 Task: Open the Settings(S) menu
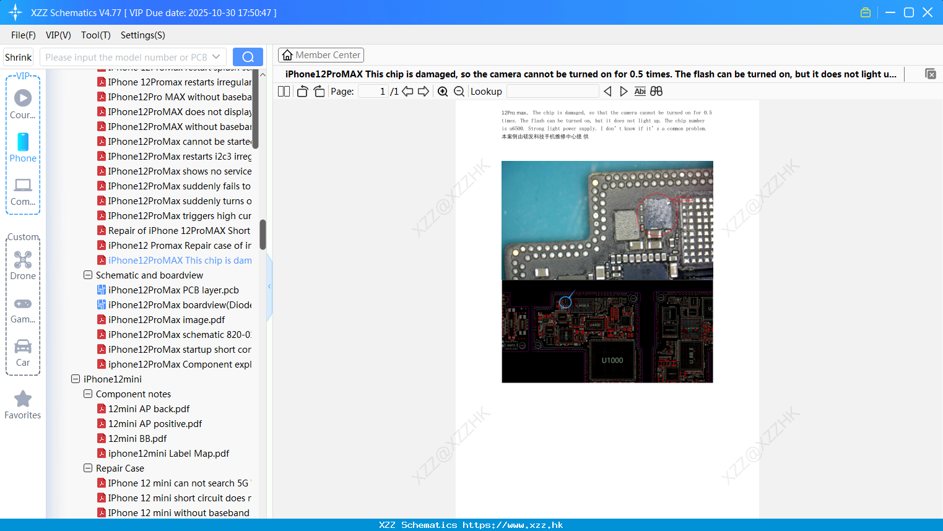tap(143, 35)
